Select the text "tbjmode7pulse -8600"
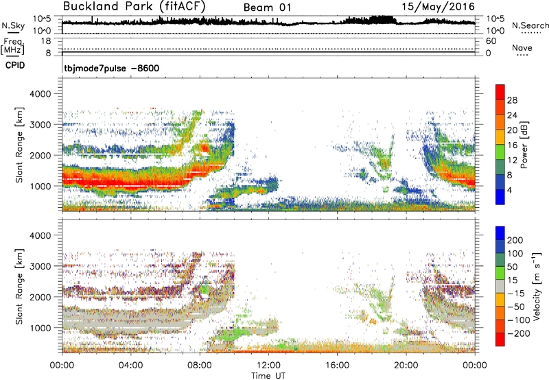 111,68
